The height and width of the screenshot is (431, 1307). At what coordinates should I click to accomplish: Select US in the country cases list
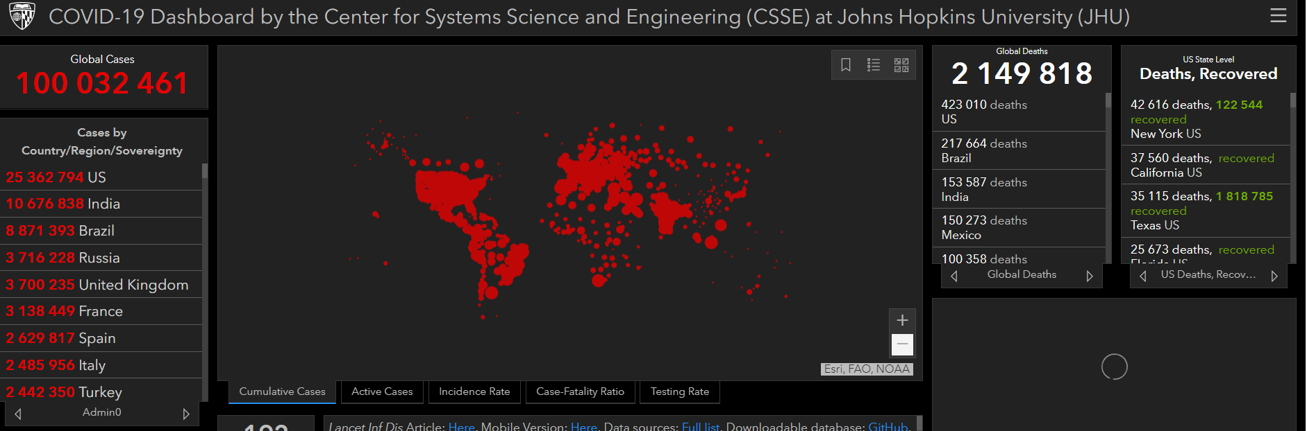click(101, 177)
